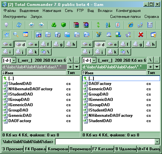Open the Справка menu
Viewport: 162px width, 154px height.
(151, 17)
